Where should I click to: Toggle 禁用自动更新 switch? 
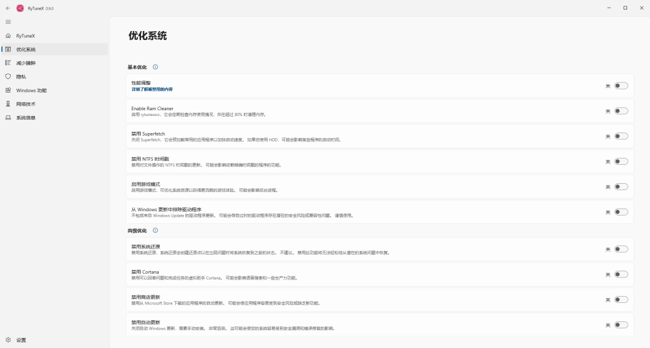click(621, 325)
